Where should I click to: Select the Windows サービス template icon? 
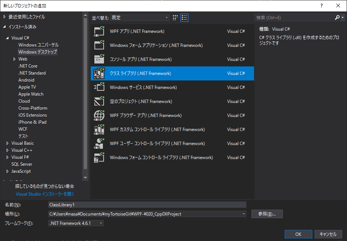point(99,87)
